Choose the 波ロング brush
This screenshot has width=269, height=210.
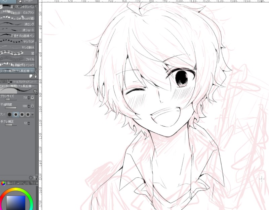point(17,24)
